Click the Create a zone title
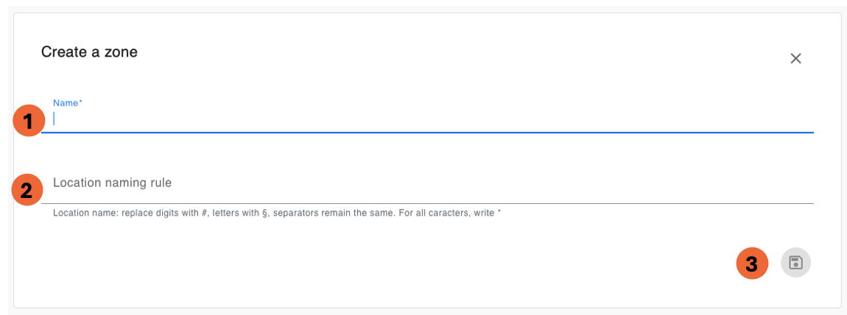This screenshot has width=847, height=315. pyautogui.click(x=89, y=52)
